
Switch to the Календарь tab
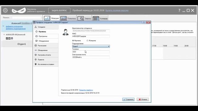tap(100, 18)
